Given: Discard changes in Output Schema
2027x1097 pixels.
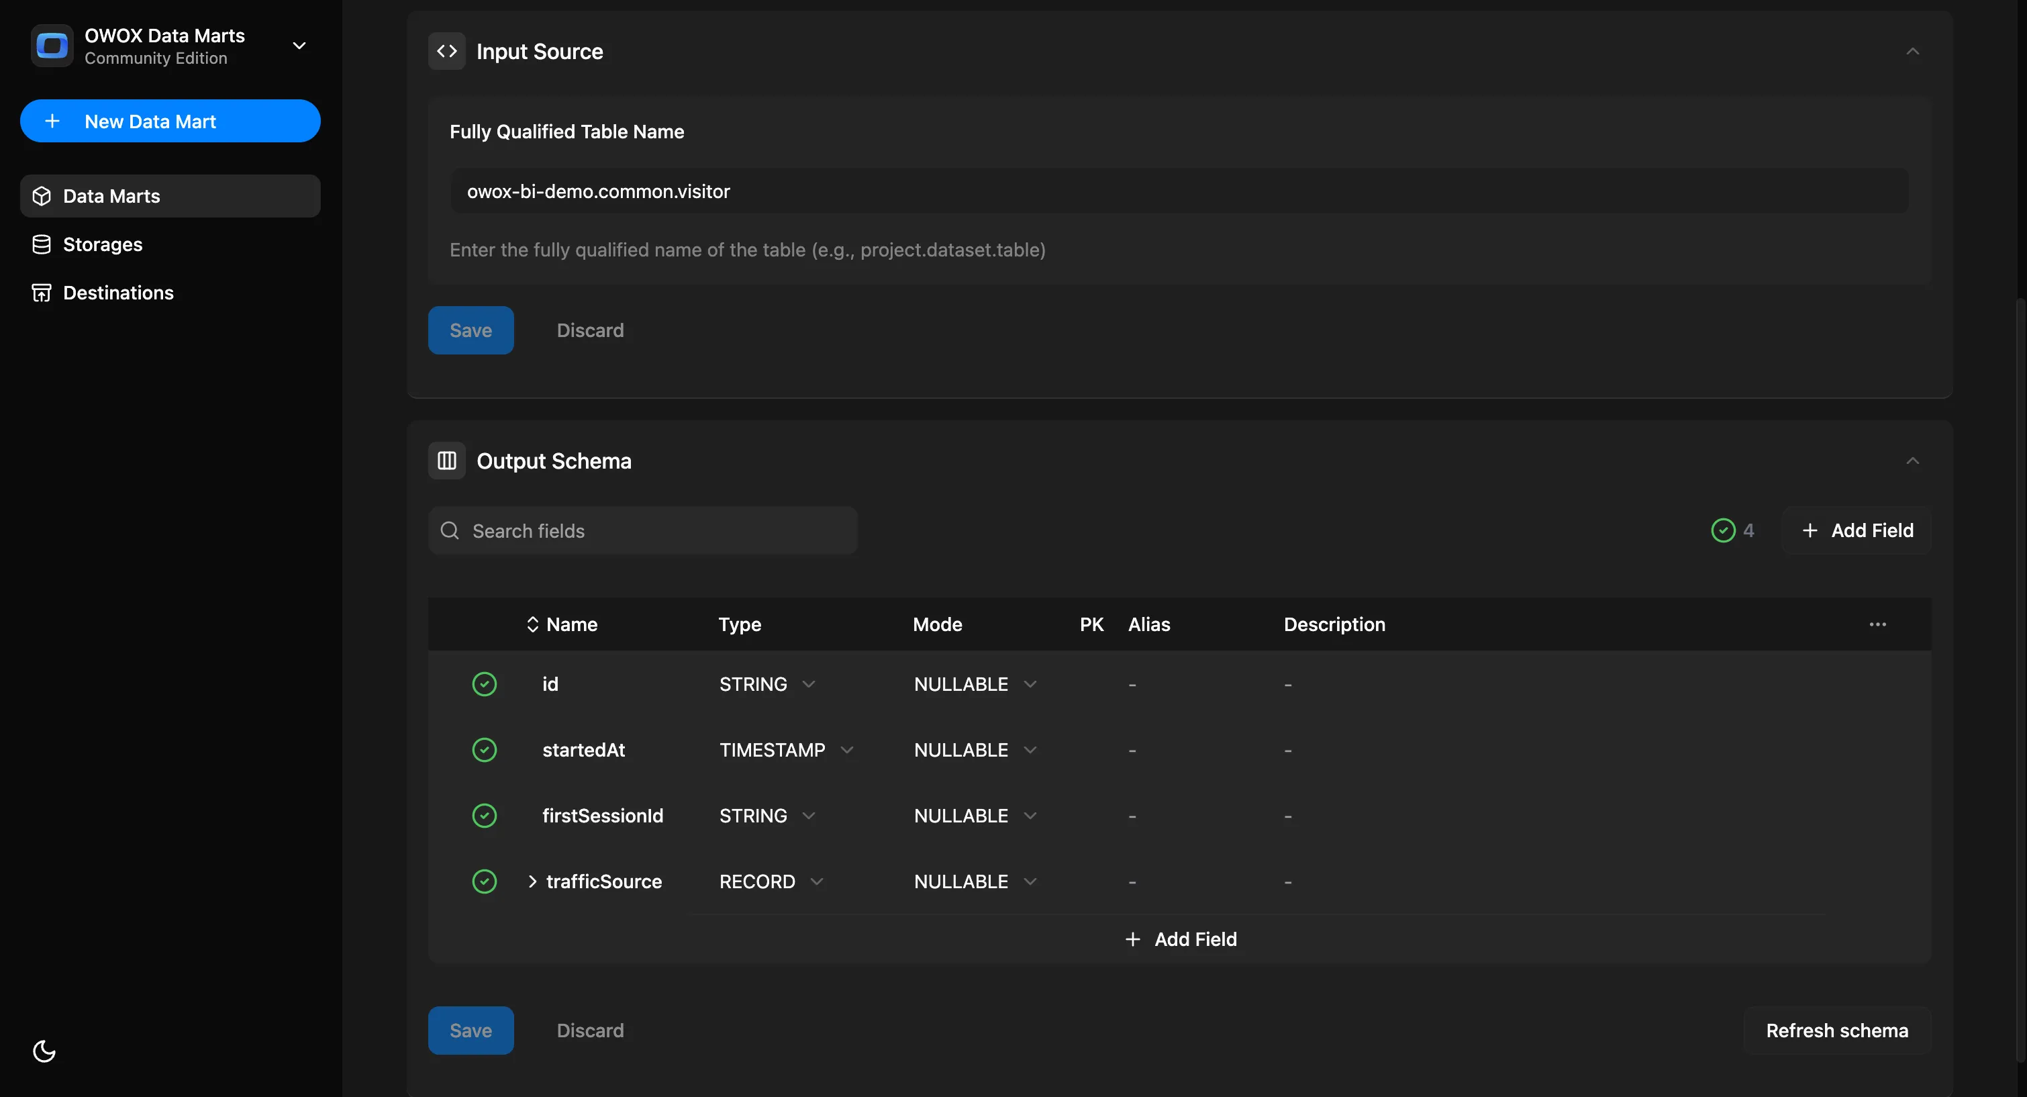Looking at the screenshot, I should pyautogui.click(x=589, y=1030).
